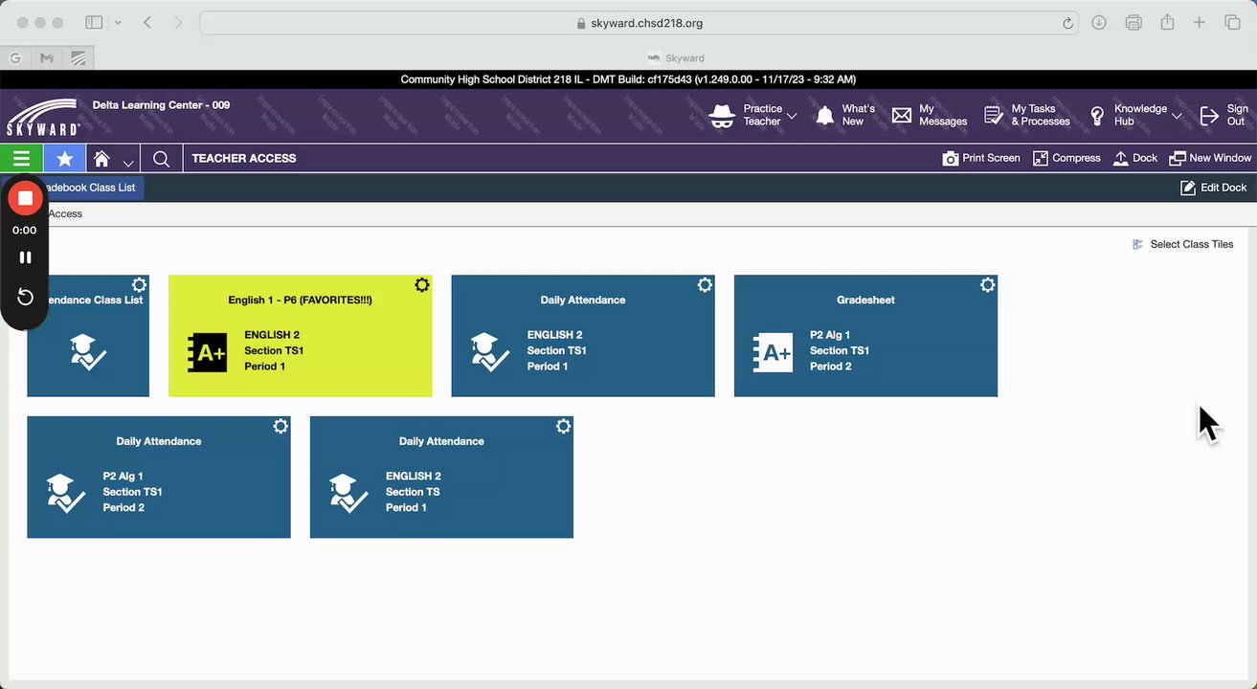The height and width of the screenshot is (689, 1257).
Task: Click the Print Screen camera icon
Action: (951, 159)
